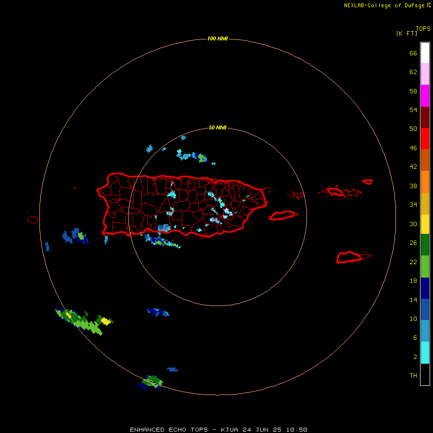The width and height of the screenshot is (433, 433).
Task: Click legend value 46
Action: 413,148
